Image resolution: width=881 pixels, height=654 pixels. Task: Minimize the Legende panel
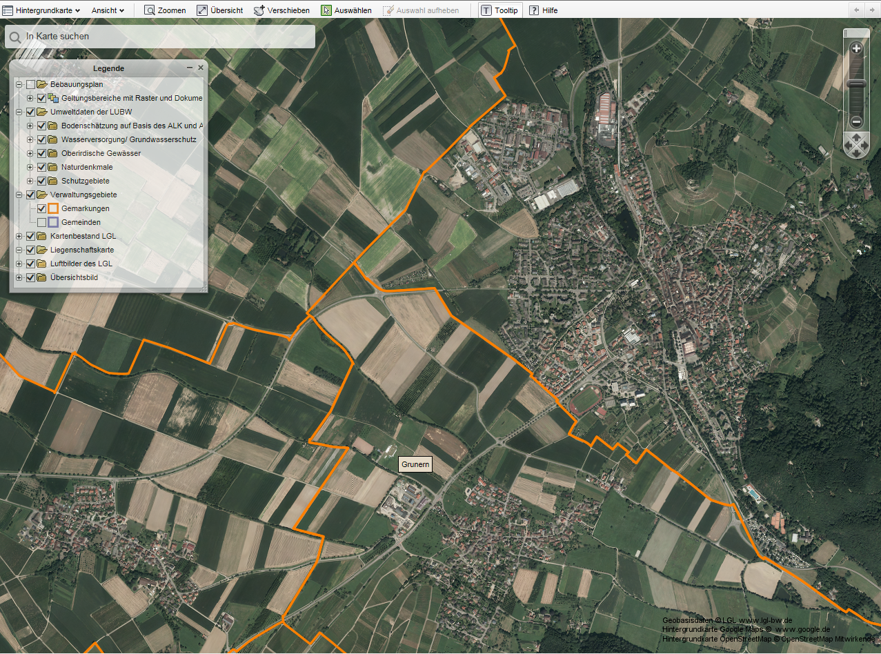coord(190,68)
